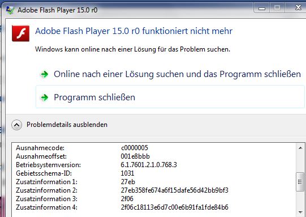Click green arrow beside online solution search

[45, 74]
